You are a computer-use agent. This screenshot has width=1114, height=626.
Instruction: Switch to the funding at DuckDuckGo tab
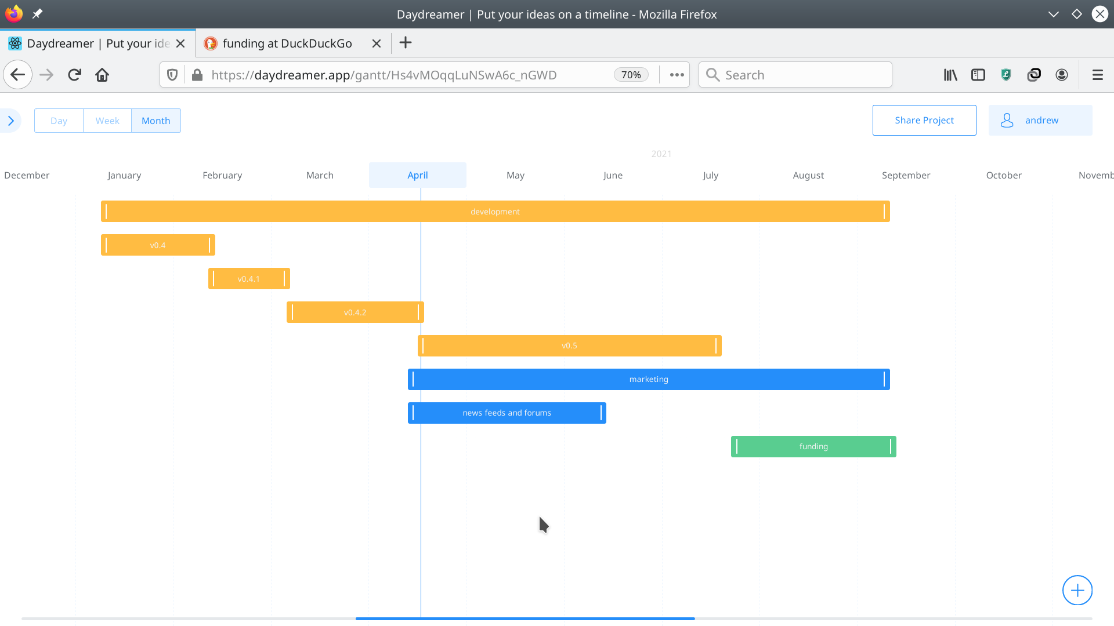coord(287,43)
